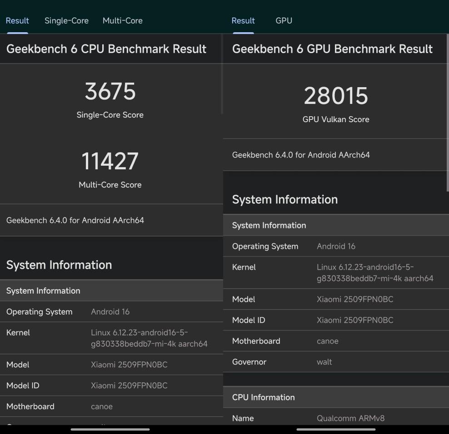Tap Geekbench 6 GPU Benchmark Result heading
This screenshot has height=434, width=449.
[x=332, y=49]
